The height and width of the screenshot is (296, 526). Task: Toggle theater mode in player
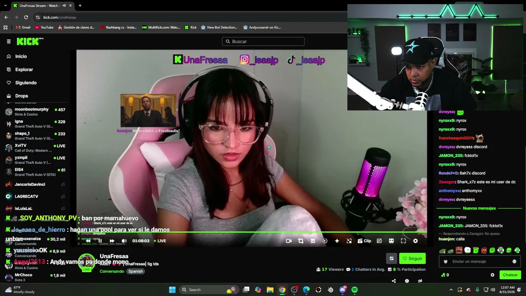(391, 241)
